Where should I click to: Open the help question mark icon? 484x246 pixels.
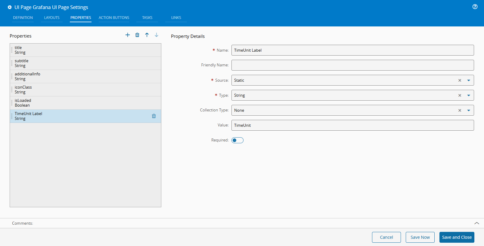click(x=475, y=7)
